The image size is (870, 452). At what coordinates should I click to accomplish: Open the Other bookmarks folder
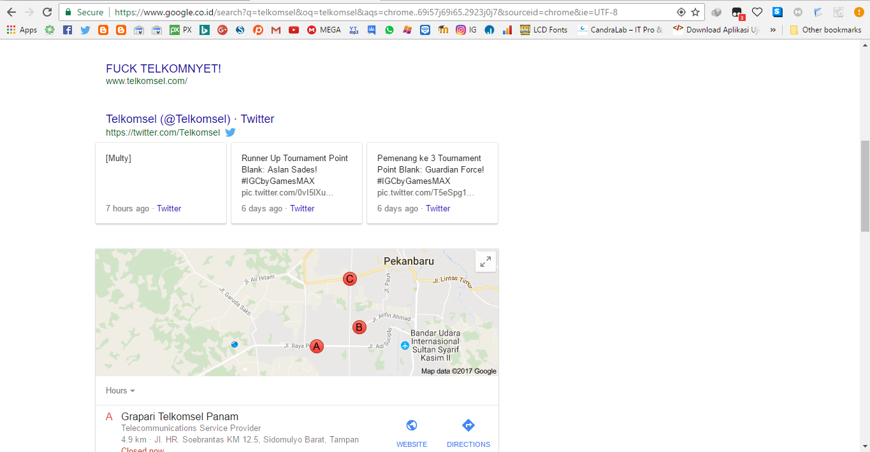point(825,29)
